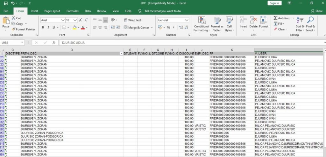Click the formula bar showing DJURISIC LIDIJA
Viewport: 326px width, 157px height.
click(191, 43)
